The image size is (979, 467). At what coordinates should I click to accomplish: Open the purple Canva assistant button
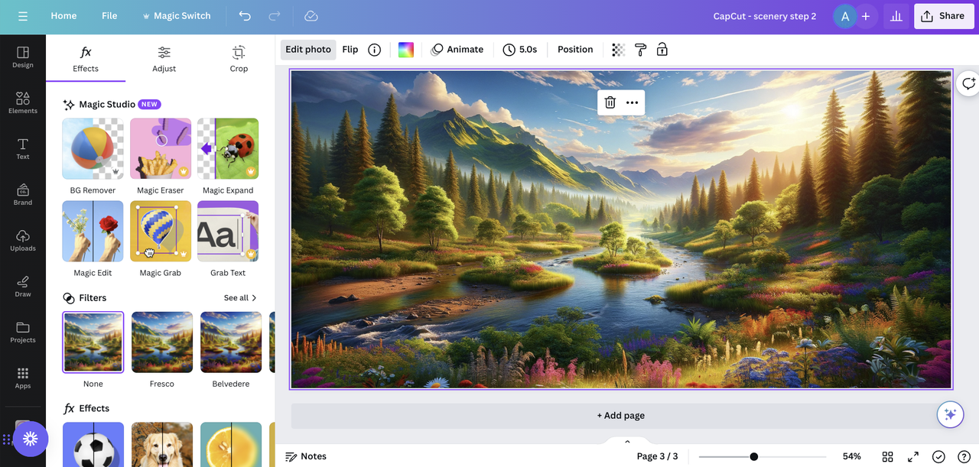click(30, 439)
